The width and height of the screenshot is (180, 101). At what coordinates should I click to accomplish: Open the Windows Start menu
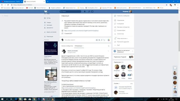click(x=2, y=99)
